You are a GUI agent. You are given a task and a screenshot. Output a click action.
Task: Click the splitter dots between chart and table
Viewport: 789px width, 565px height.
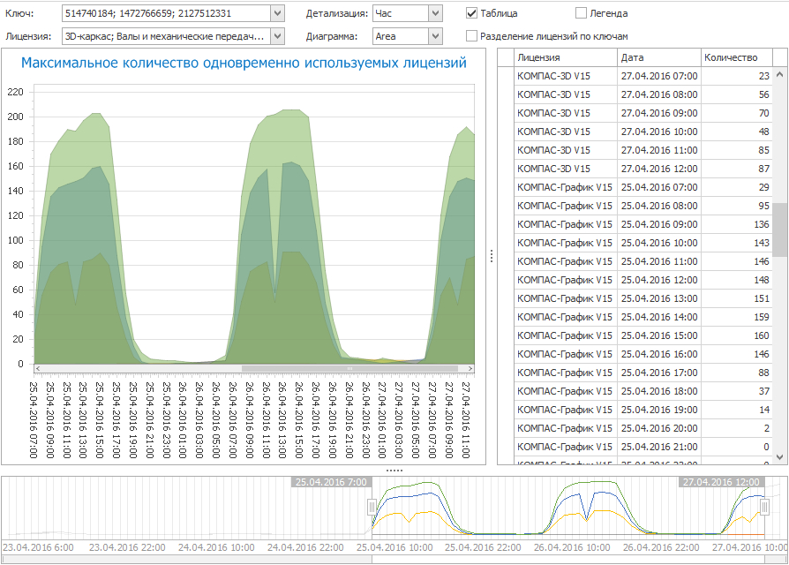[491, 256]
